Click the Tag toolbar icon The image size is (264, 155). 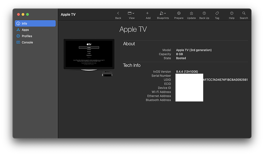pyautogui.click(x=217, y=13)
